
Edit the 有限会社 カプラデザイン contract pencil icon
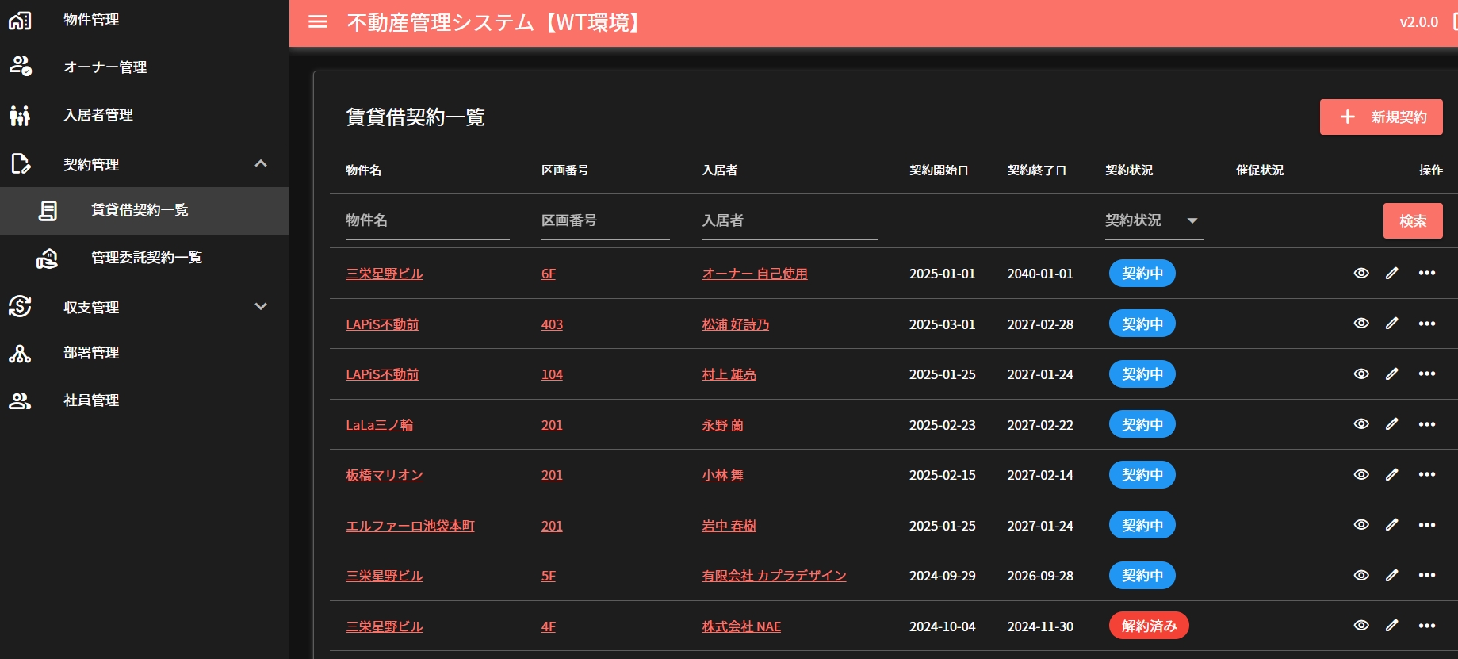click(x=1391, y=575)
